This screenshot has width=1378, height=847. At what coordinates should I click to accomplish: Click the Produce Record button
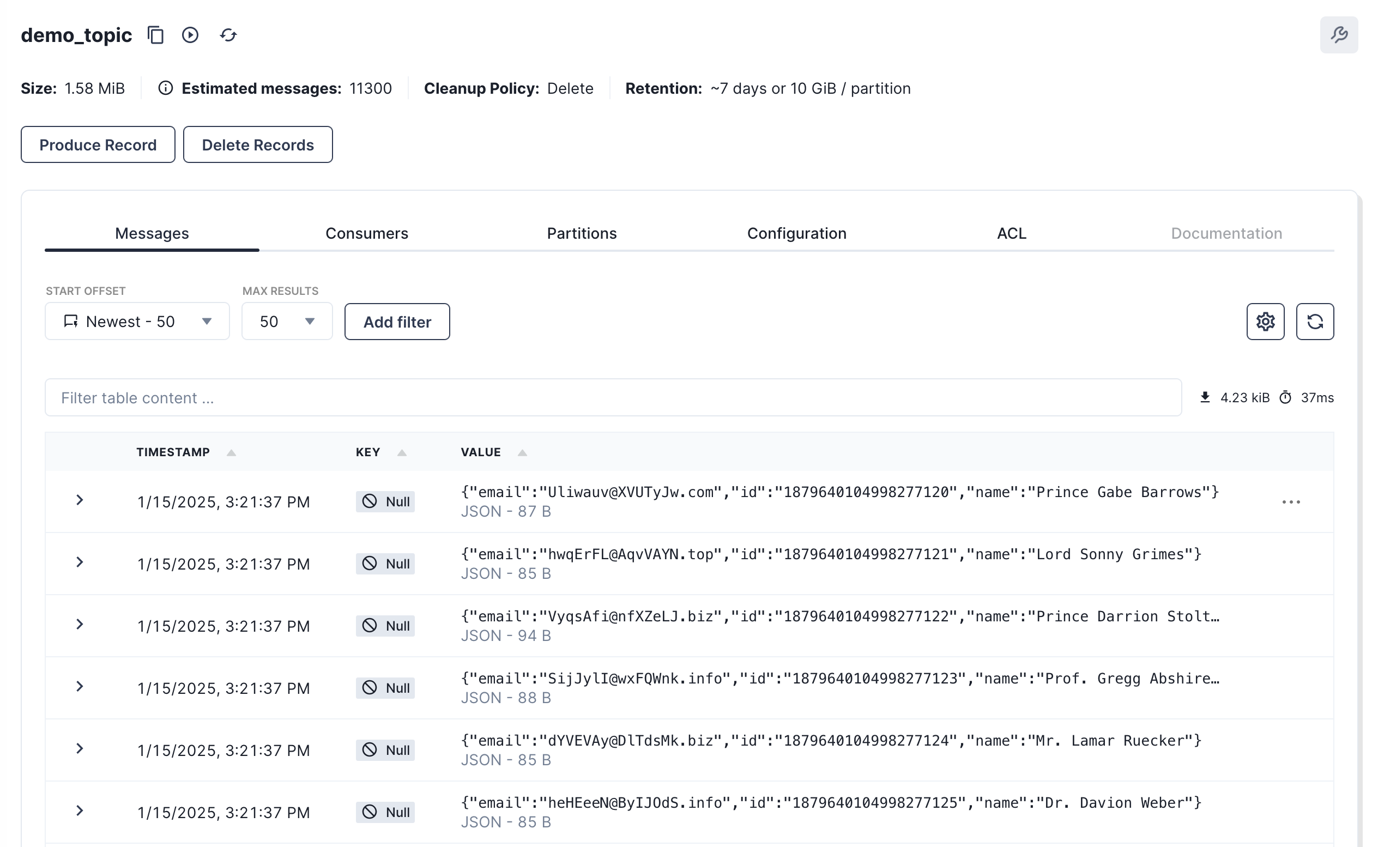point(98,145)
